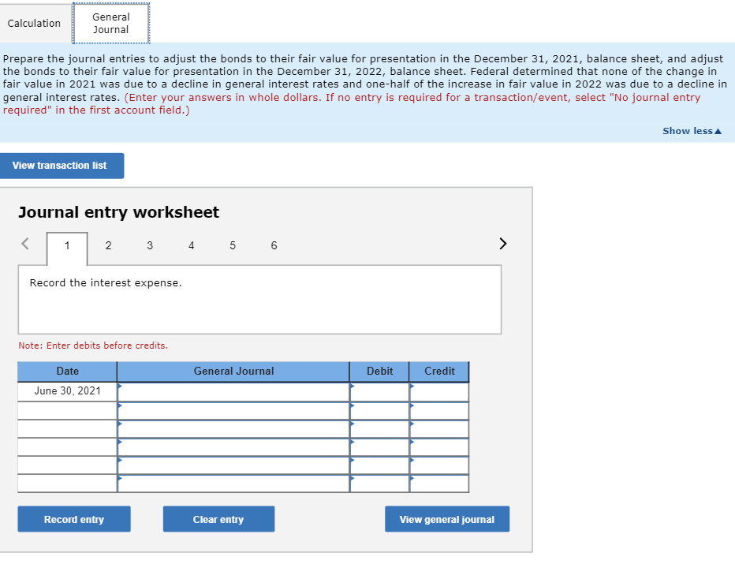Click Debit field in fifth journal row
This screenshot has height=564, width=735.
pos(379,465)
